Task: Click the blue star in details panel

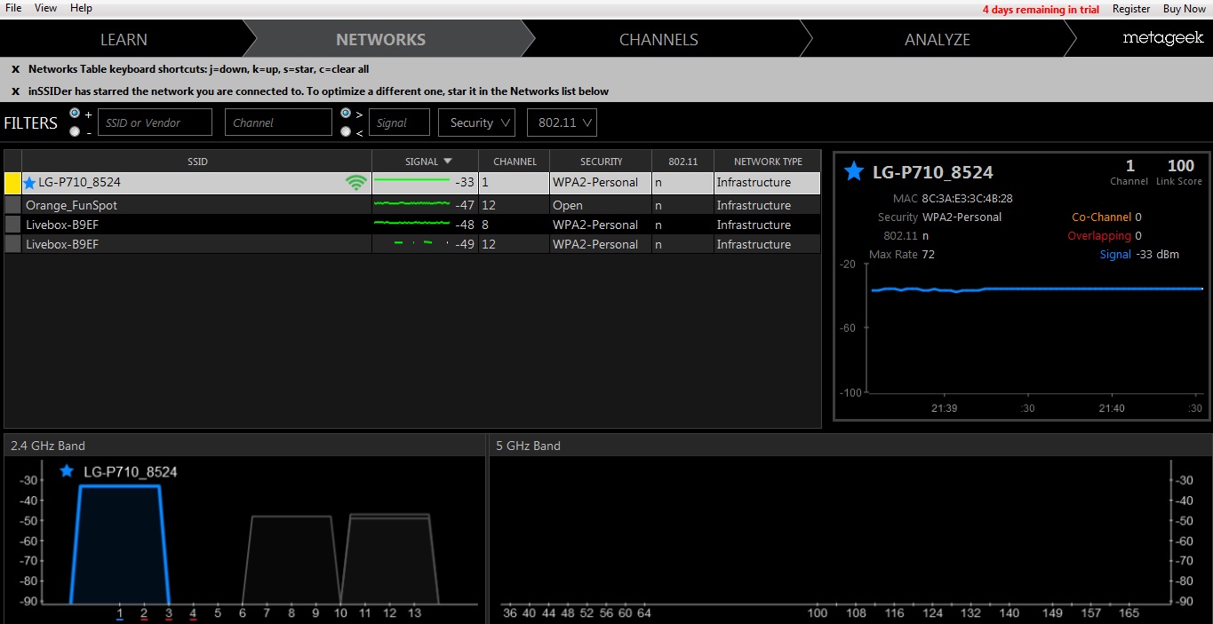Action: 854,171
